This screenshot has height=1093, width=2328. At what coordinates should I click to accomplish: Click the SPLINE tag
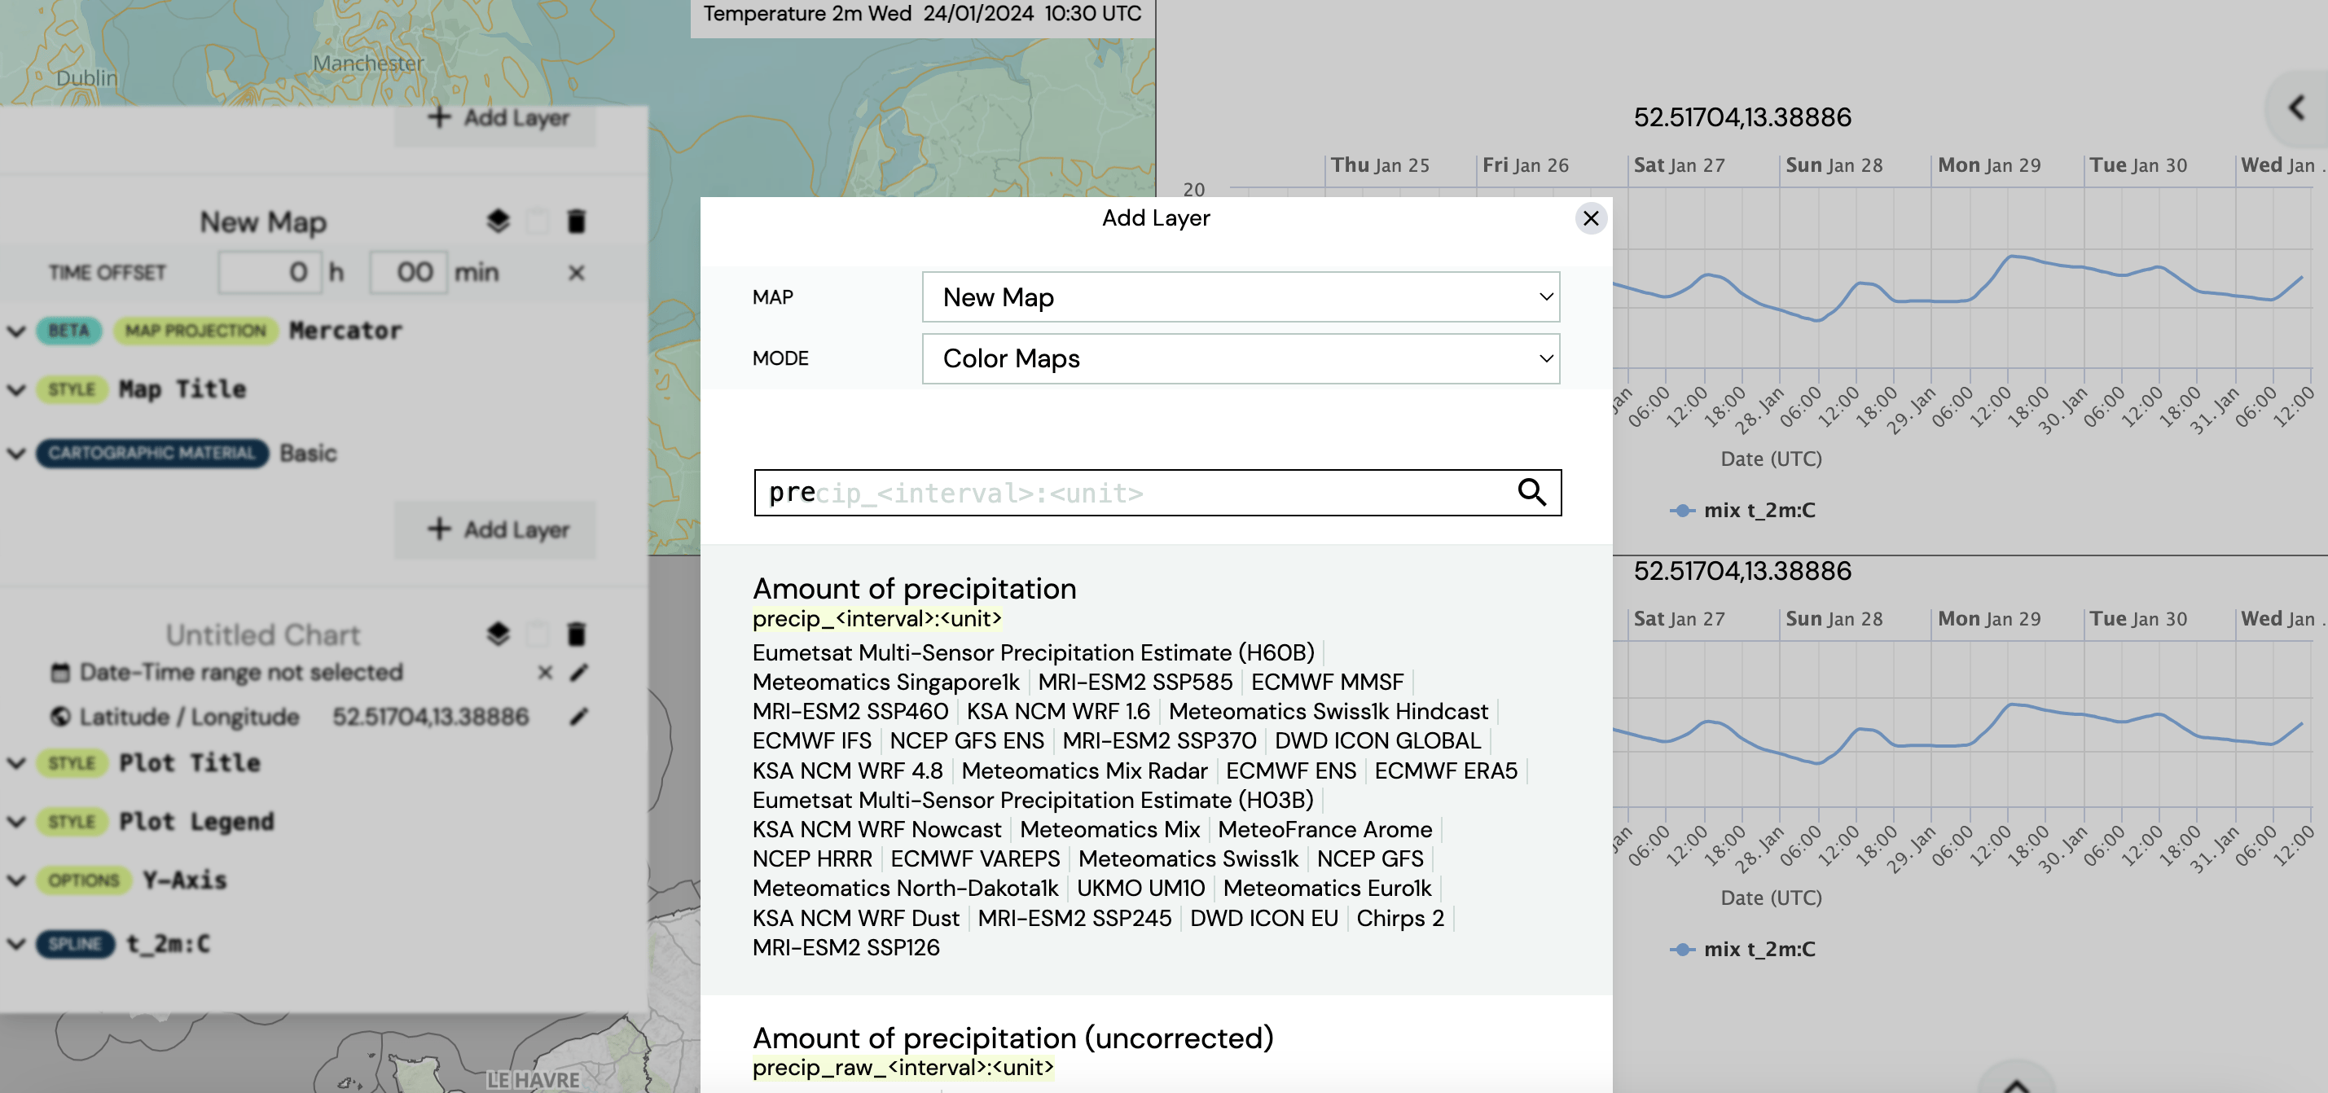pos(75,943)
